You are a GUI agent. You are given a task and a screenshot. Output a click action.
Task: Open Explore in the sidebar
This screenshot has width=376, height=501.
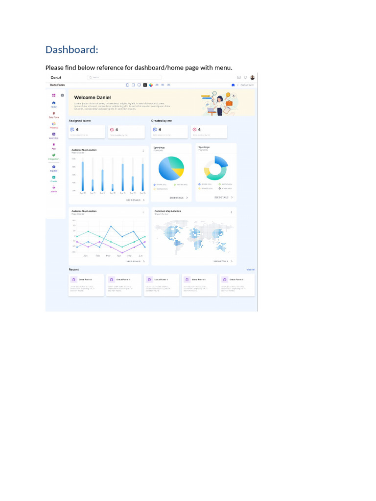pos(54,168)
